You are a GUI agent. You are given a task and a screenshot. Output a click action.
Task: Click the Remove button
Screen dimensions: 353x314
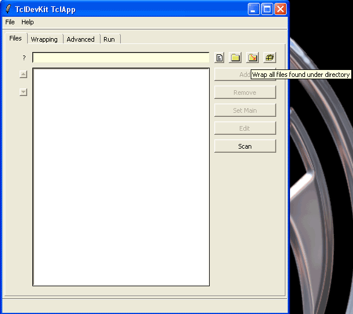pyautogui.click(x=245, y=93)
